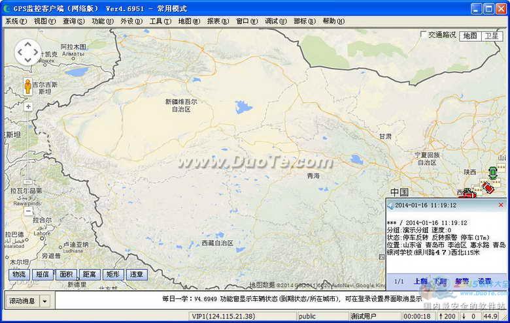
Task: Enable the 交通路况 traffic checkbox
Action: pos(423,35)
